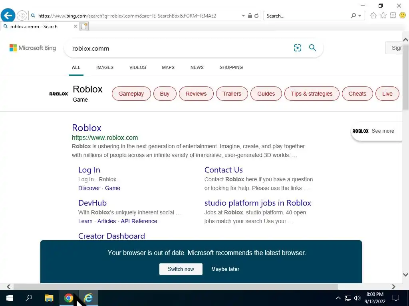Open Bing visual search camera icon

pyautogui.click(x=297, y=48)
